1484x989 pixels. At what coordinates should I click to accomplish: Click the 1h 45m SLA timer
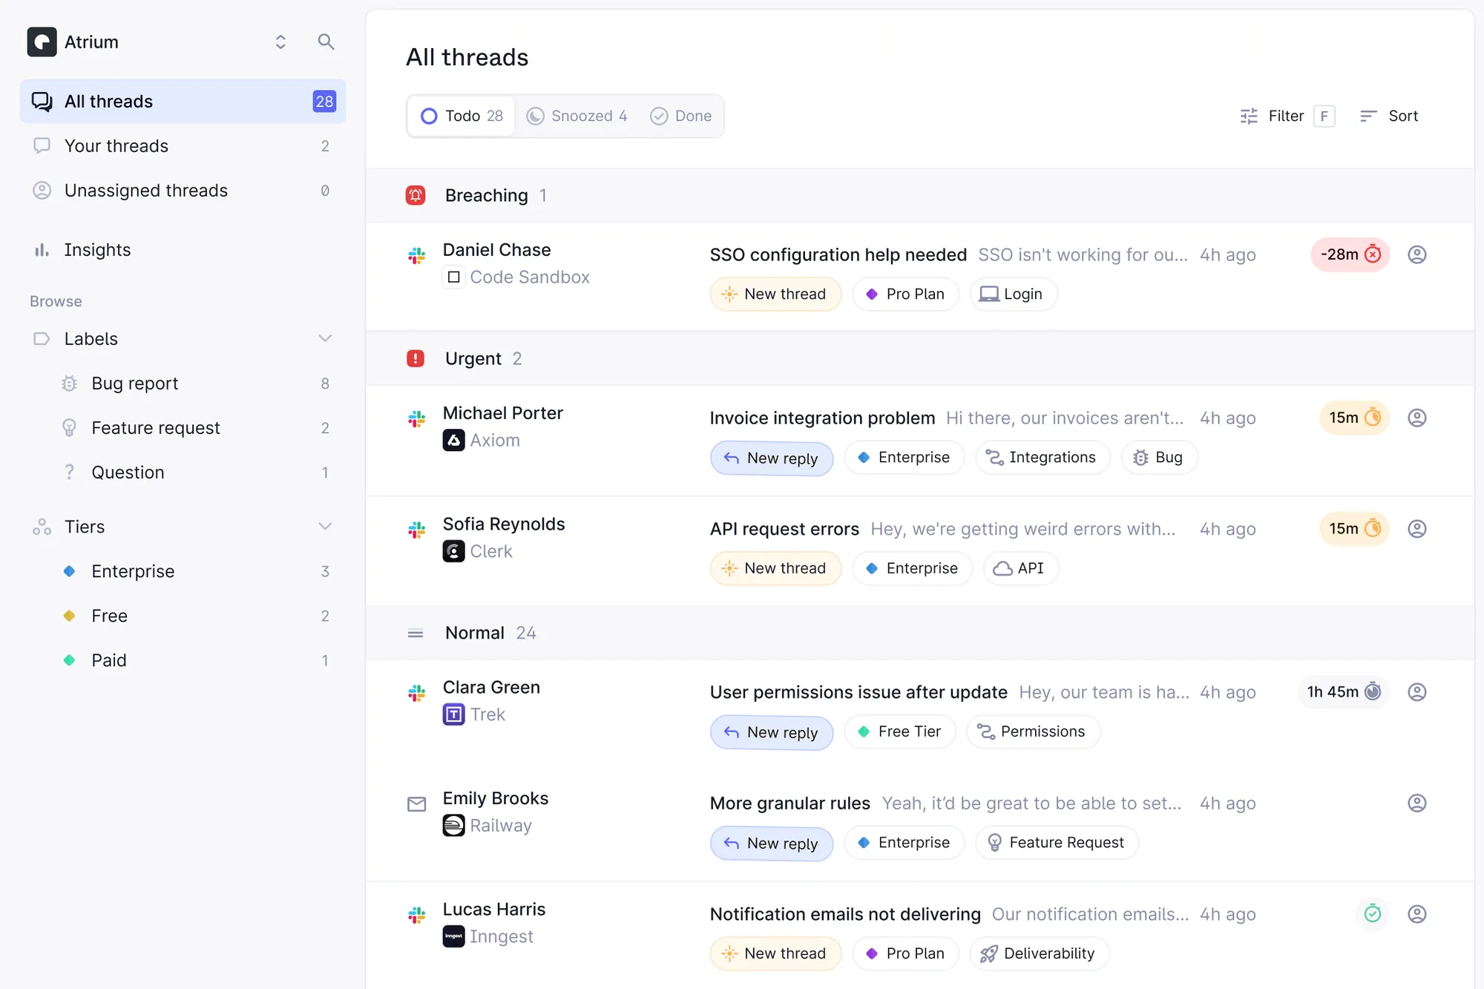pos(1343,691)
